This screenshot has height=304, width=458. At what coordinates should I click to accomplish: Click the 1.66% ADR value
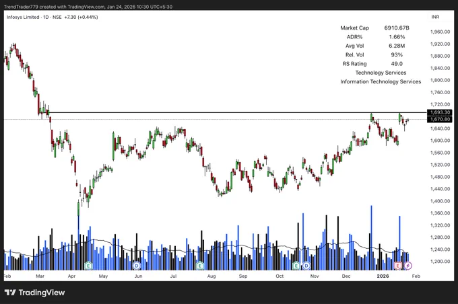point(397,37)
